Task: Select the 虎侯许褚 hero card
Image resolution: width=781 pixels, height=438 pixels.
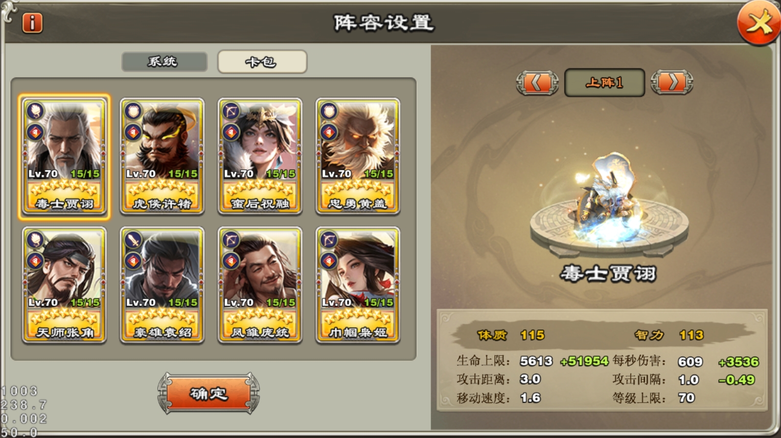Action: [x=162, y=156]
